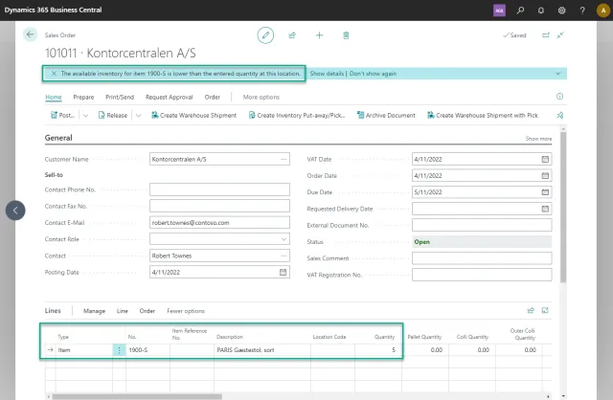
Task: Click the General section heading
Action: [58, 138]
